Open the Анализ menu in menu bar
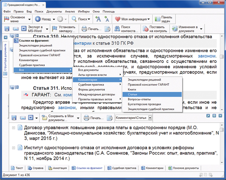The height and width of the screenshot is (180, 226). click(x=70, y=12)
